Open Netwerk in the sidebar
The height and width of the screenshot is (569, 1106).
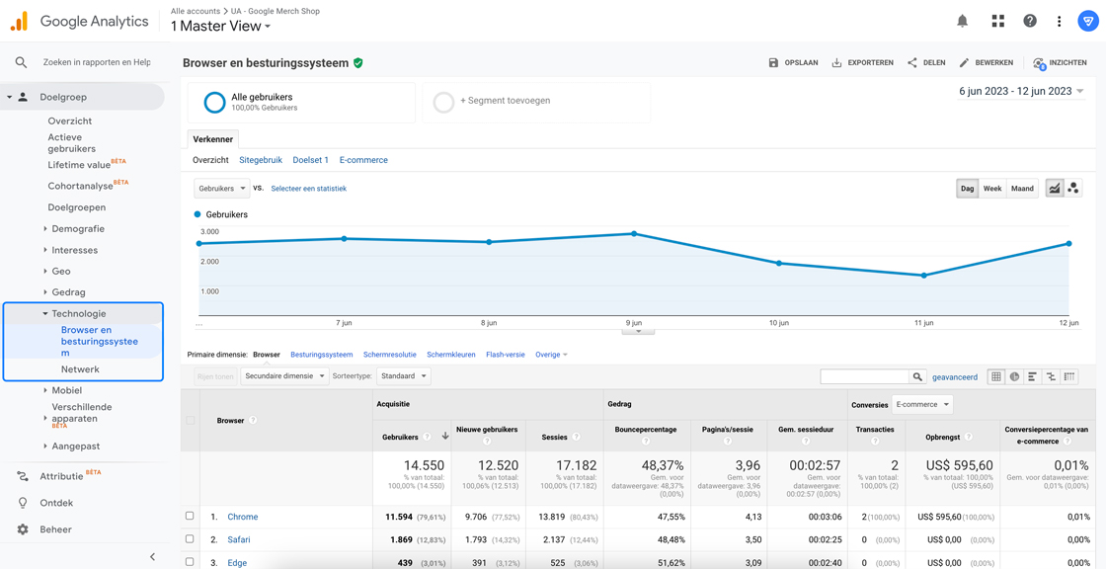(80, 369)
